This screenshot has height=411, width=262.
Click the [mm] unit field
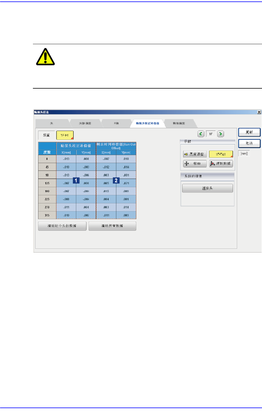pyautogui.click(x=244, y=154)
